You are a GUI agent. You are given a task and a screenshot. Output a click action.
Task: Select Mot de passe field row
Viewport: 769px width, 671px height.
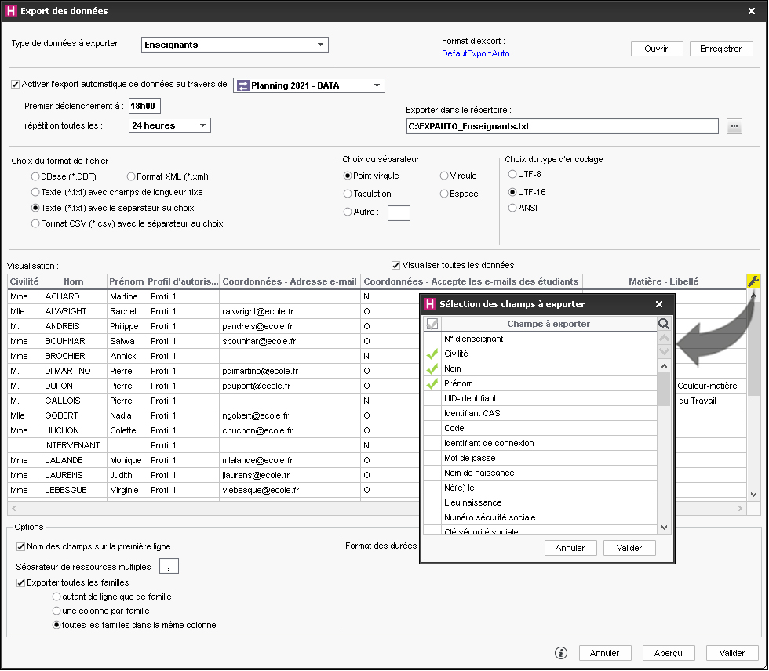[540, 458]
